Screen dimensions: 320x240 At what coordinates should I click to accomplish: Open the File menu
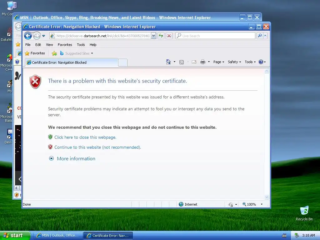(x=28, y=45)
